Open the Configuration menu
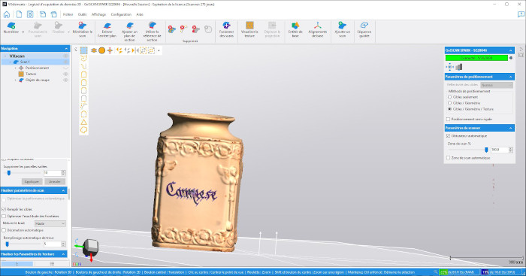 (121, 14)
